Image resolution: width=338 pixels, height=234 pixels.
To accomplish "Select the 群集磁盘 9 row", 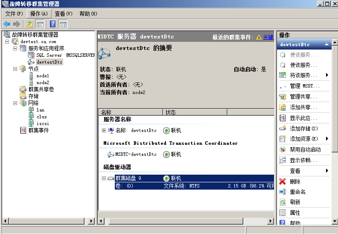I will tap(194, 178).
